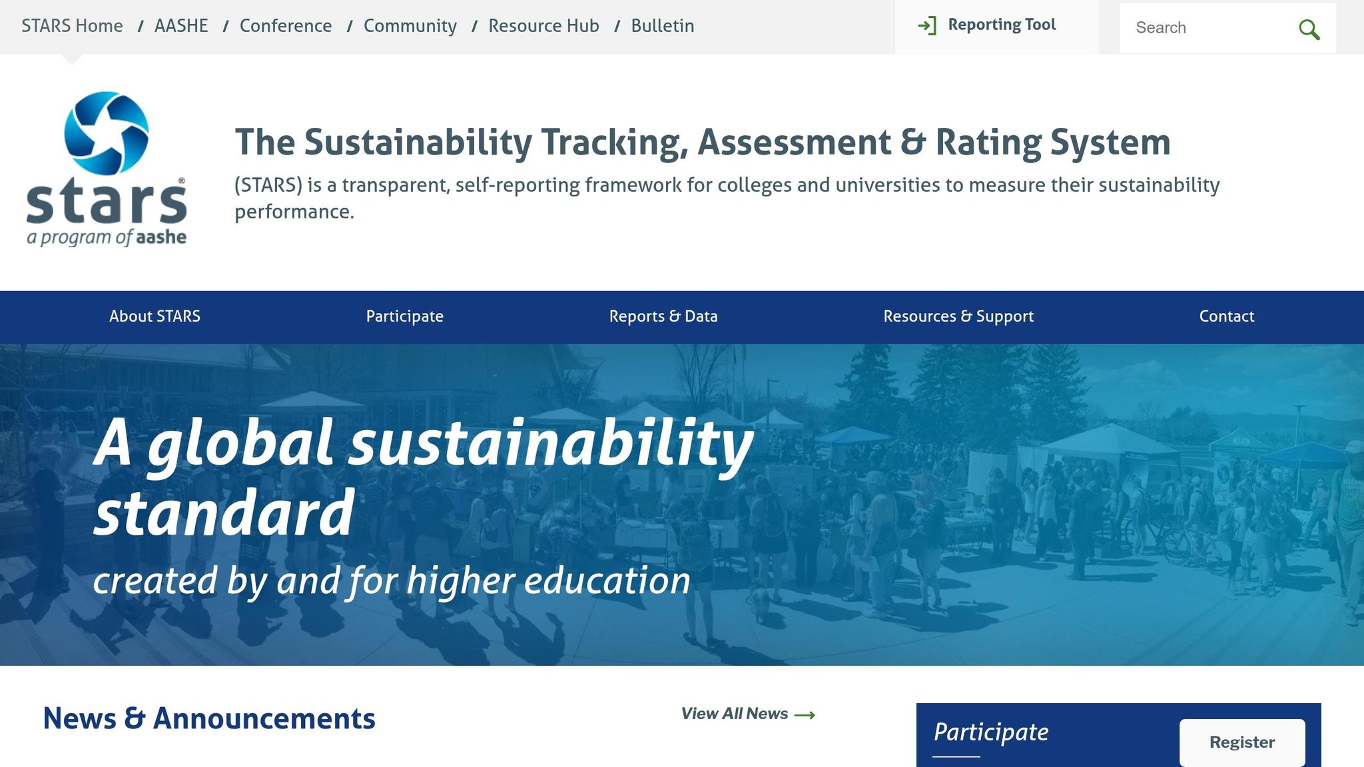Click the Reporting Tool link text
This screenshot has width=1364, height=767.
[1002, 25]
